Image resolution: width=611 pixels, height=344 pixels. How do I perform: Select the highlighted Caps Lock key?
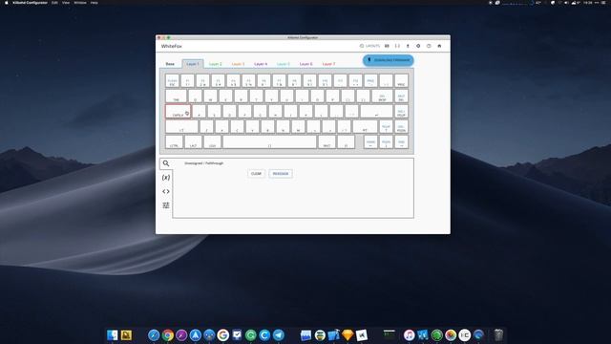tap(179, 112)
